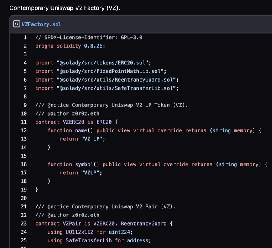The height and width of the screenshot is (248, 272).
Task: Click the return "VZ LP"; line
Action: pyautogui.click(x=82, y=139)
